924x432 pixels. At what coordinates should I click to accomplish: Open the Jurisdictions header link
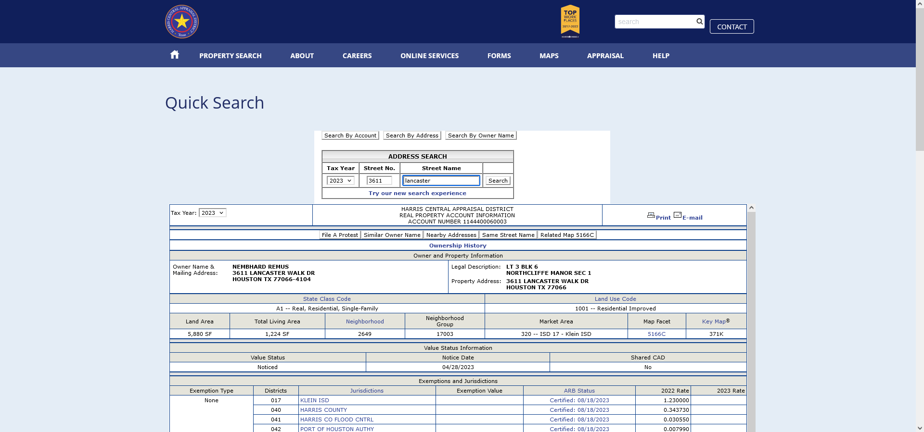(367, 391)
